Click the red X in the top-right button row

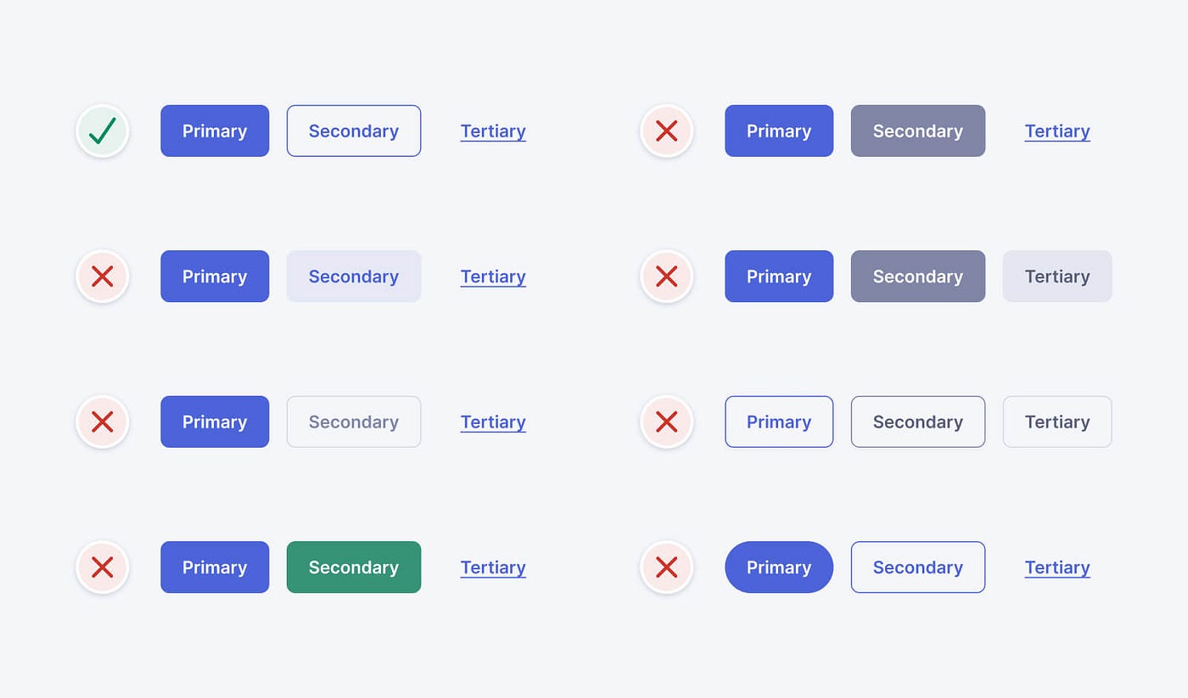666,131
